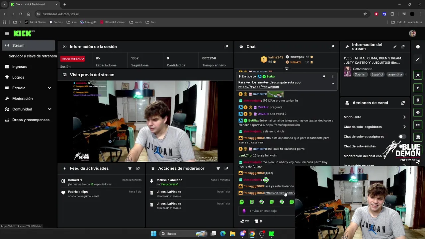This screenshot has height=239, width=425.
Task: Open Kick app from taskbar
Action: 272,234
